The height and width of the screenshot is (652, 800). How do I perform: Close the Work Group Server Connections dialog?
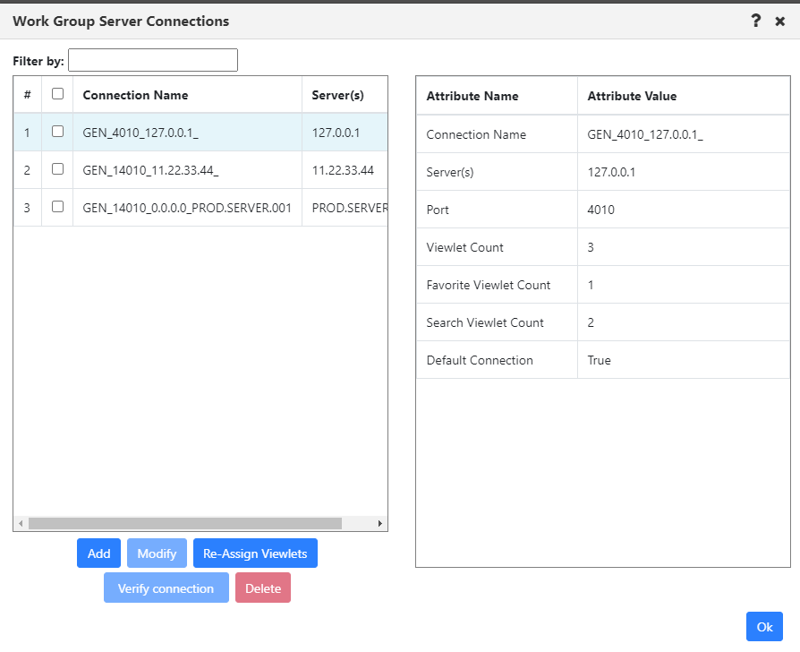(779, 21)
